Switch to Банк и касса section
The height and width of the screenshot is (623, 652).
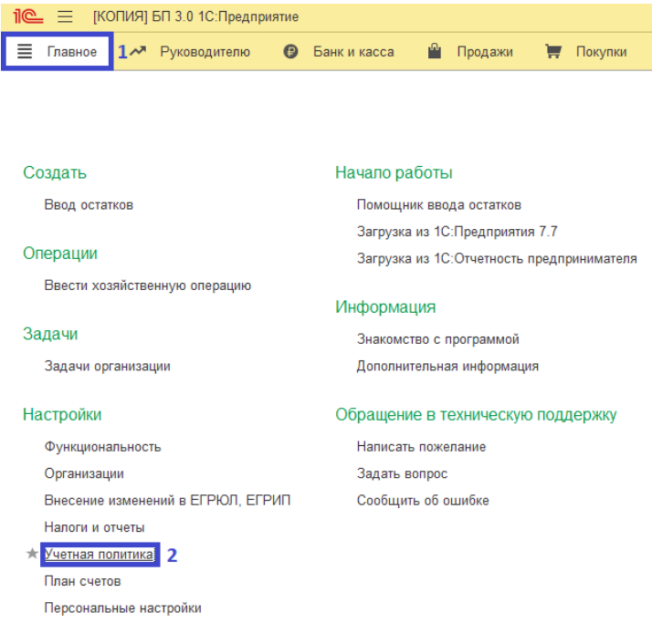353,52
